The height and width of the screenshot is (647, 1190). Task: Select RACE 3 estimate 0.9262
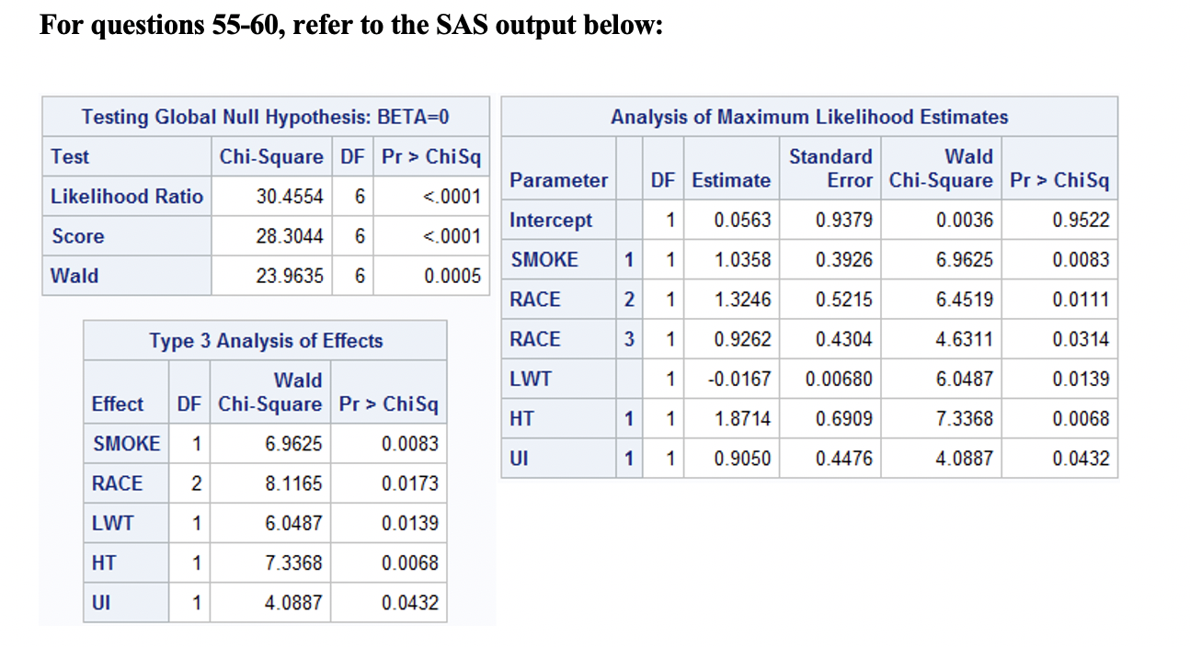coord(743,339)
